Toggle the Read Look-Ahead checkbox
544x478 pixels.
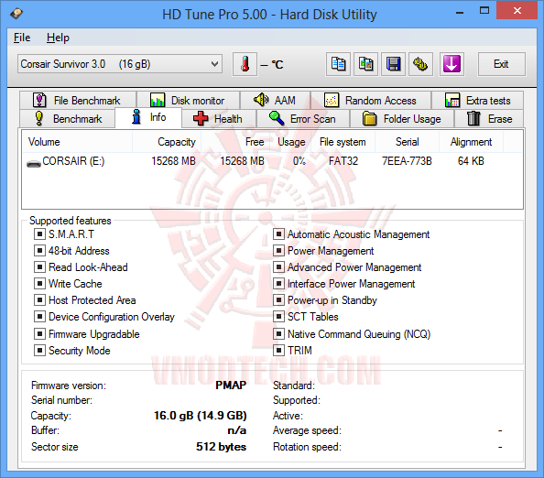[x=39, y=267]
